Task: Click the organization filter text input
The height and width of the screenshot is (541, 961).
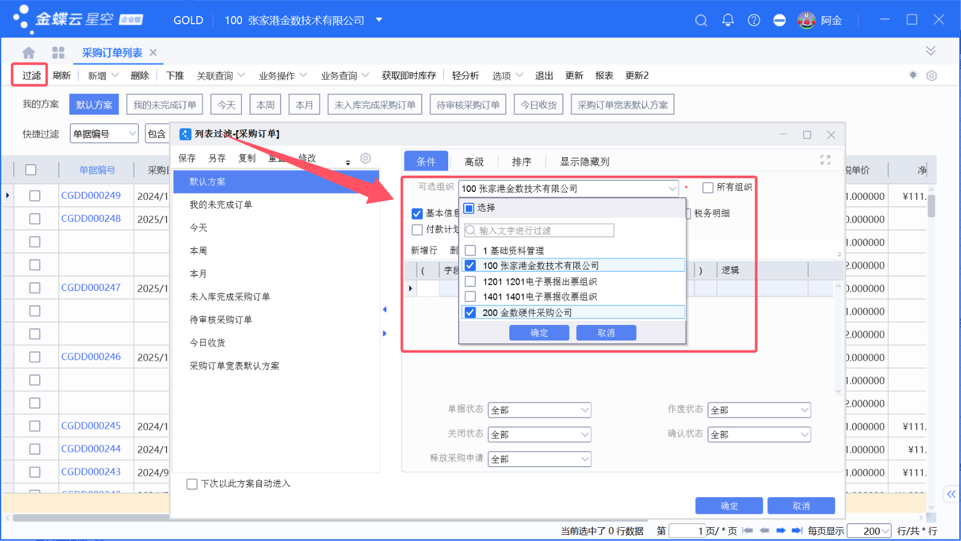Action: 539,230
